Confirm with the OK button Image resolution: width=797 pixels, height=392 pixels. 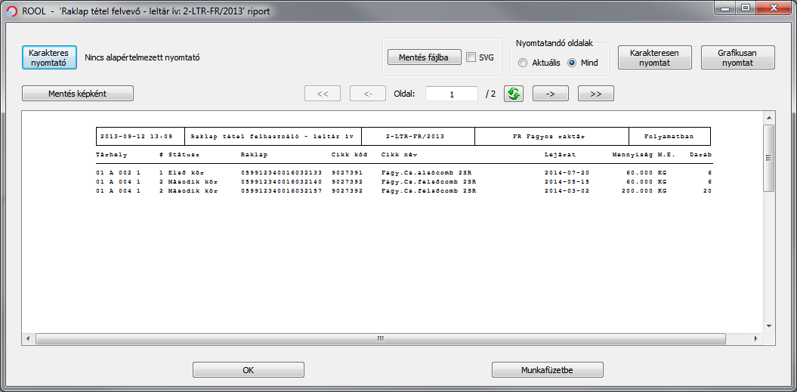pos(248,370)
